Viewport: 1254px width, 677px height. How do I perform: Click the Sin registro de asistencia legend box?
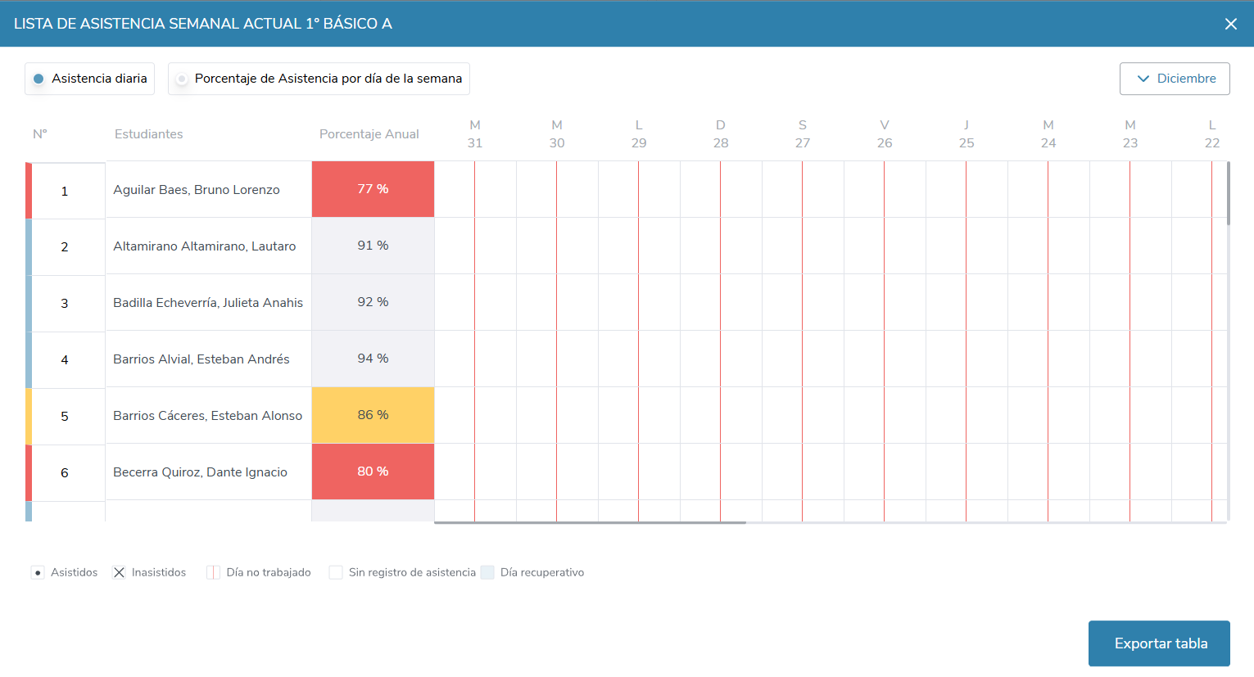pyautogui.click(x=336, y=572)
